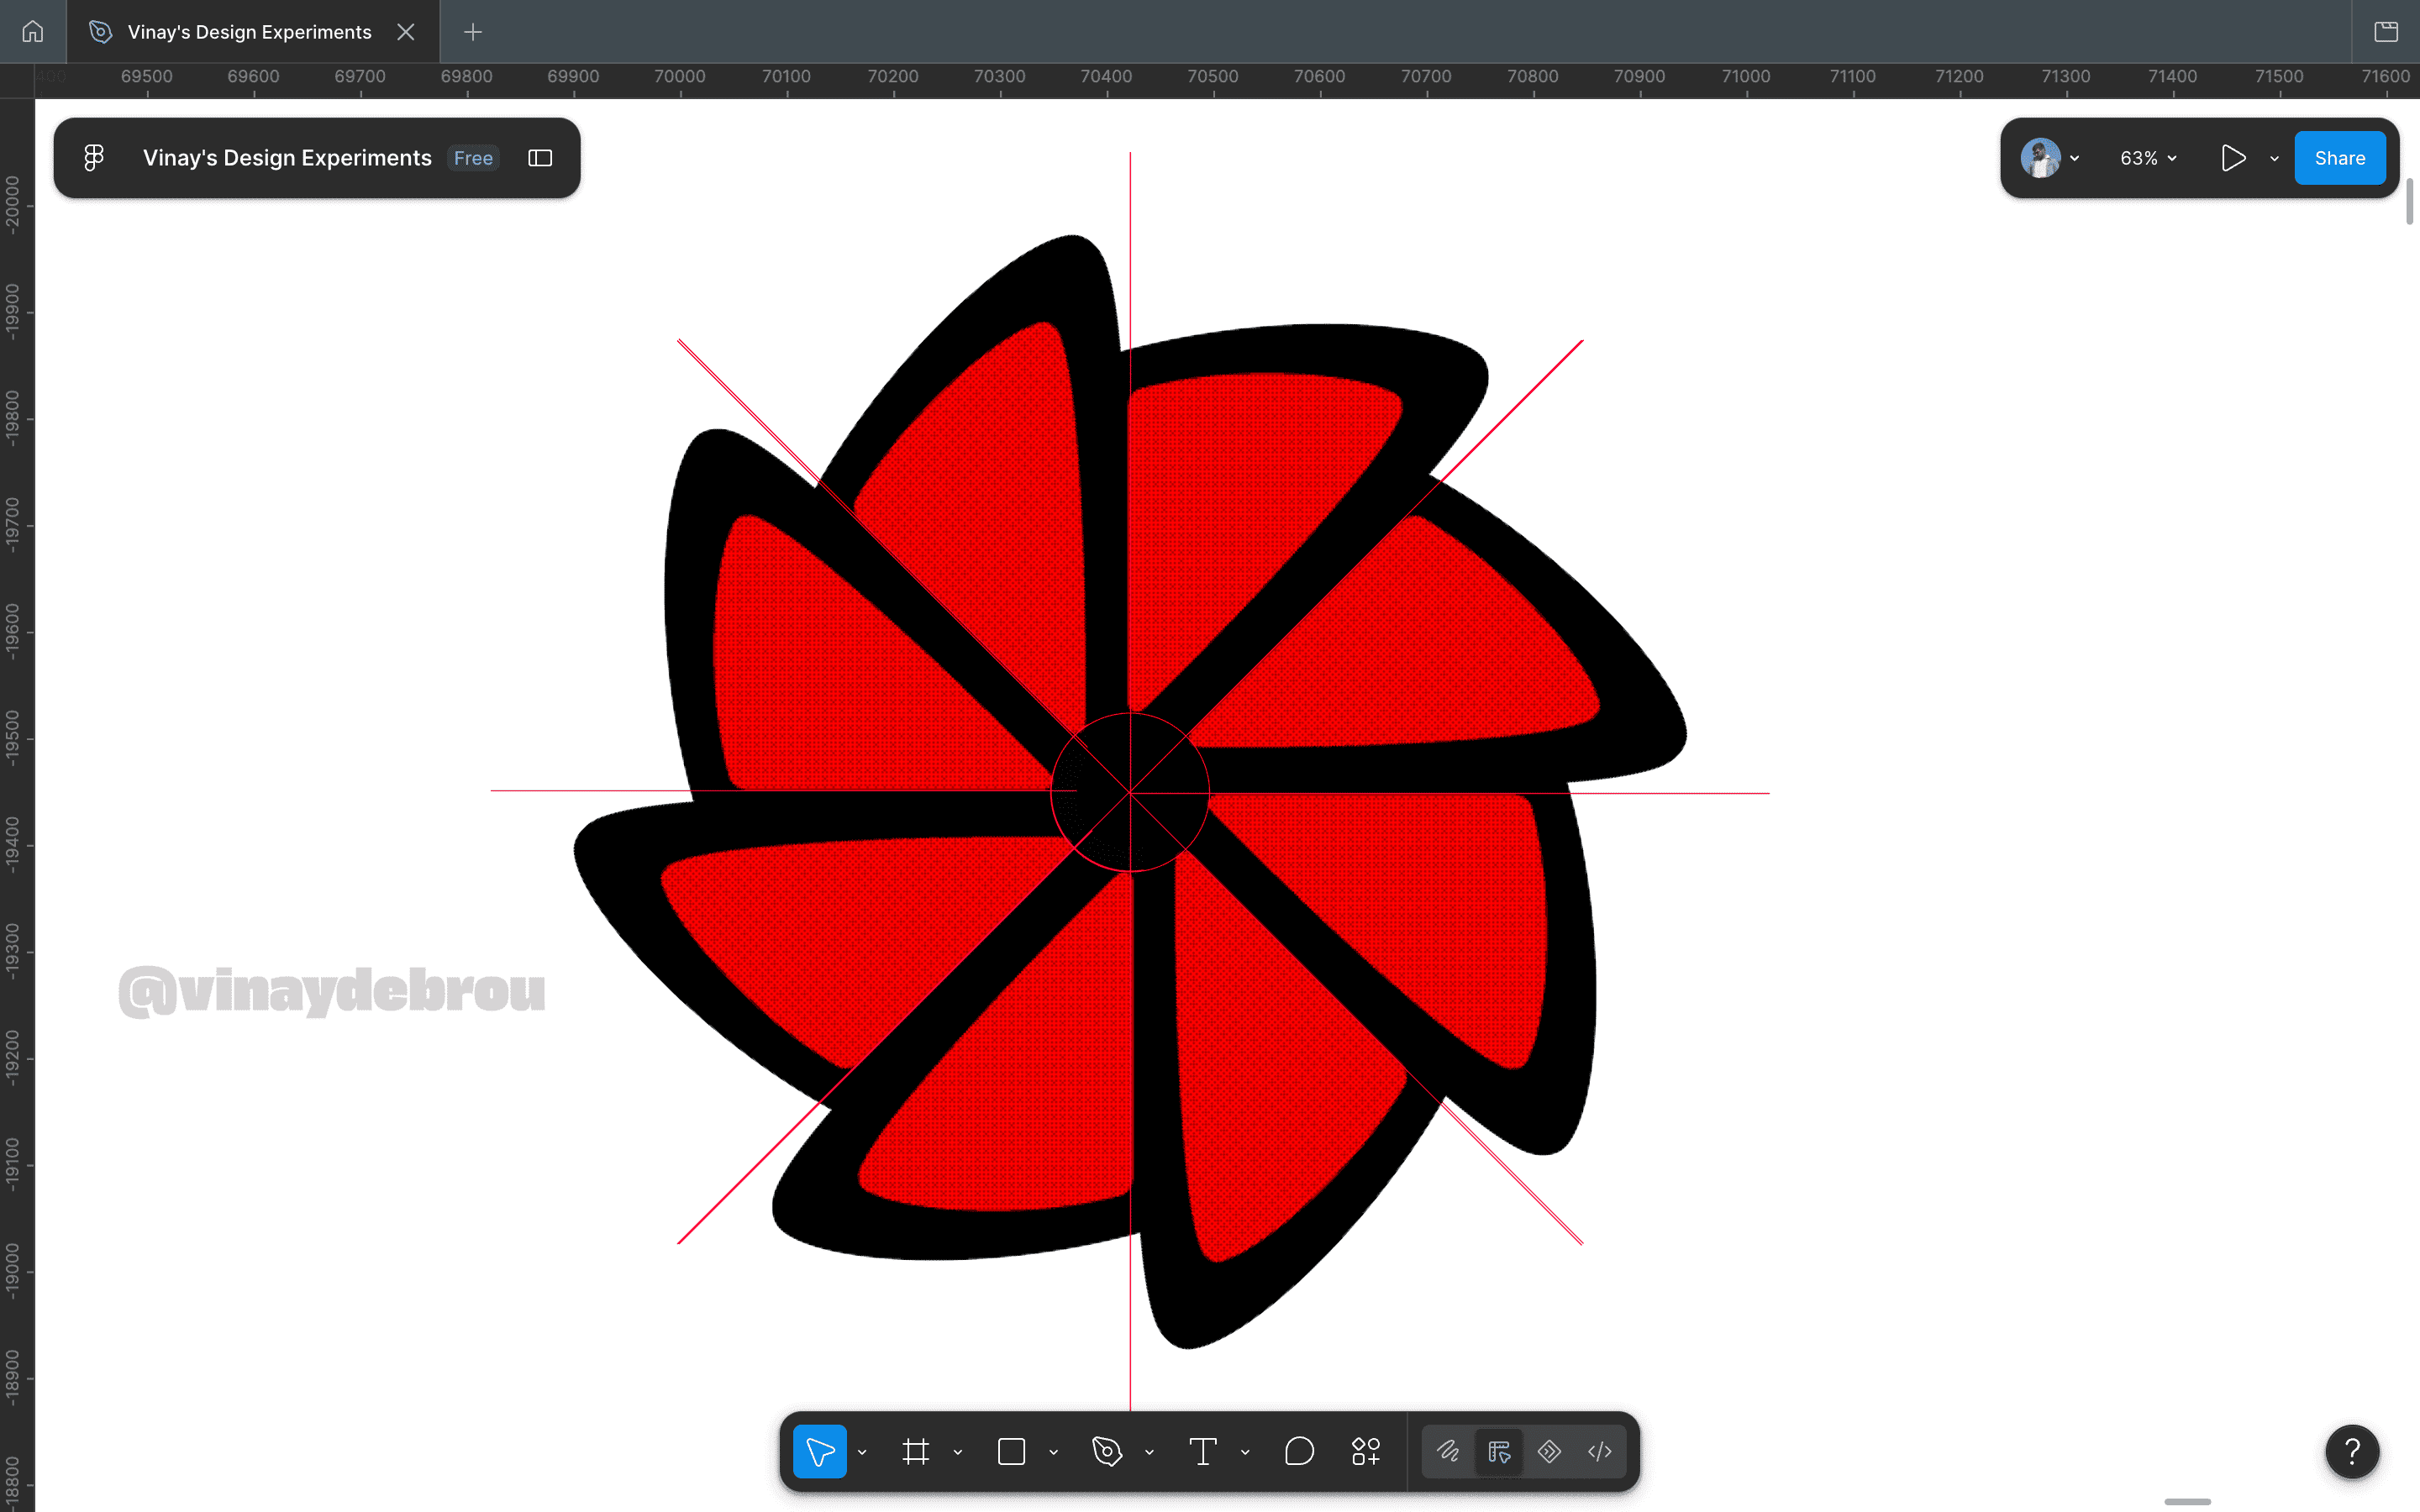Click the blue Share button

(x=2339, y=158)
